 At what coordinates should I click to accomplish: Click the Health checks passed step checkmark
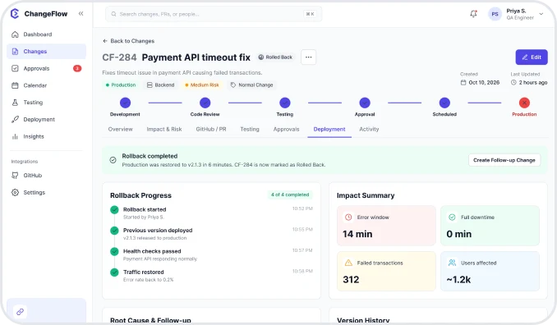tap(114, 252)
